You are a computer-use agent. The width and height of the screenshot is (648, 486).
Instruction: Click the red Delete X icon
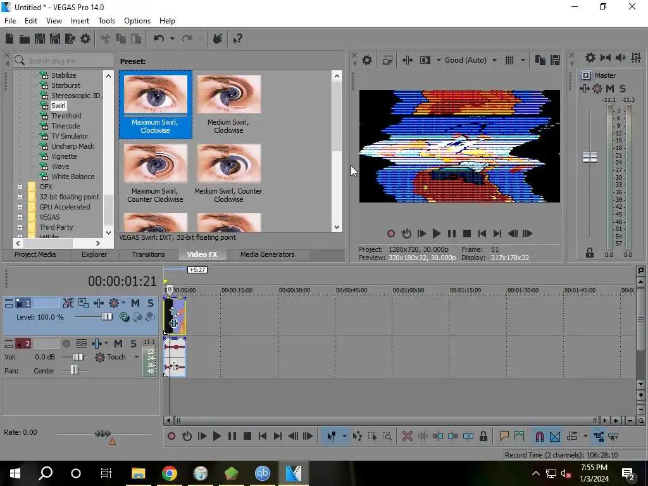408,437
